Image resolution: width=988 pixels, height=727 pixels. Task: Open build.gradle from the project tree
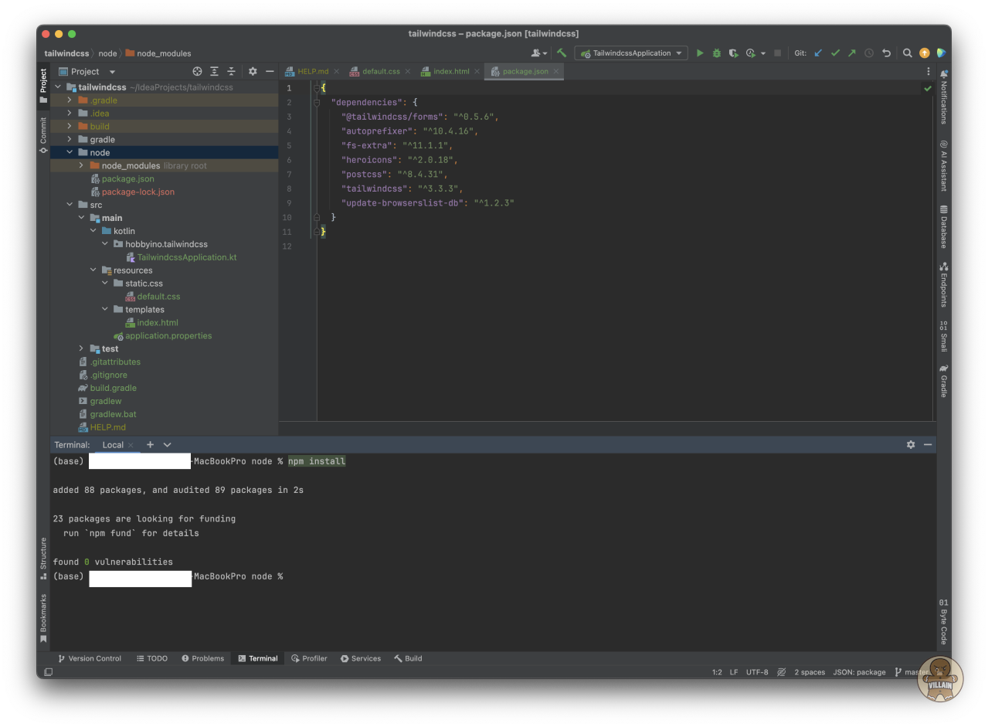[x=113, y=388]
